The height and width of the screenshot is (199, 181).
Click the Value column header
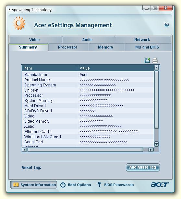[x=115, y=68]
